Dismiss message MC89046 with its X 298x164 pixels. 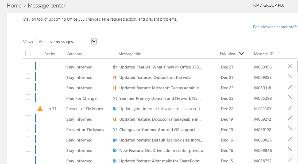coord(290,149)
